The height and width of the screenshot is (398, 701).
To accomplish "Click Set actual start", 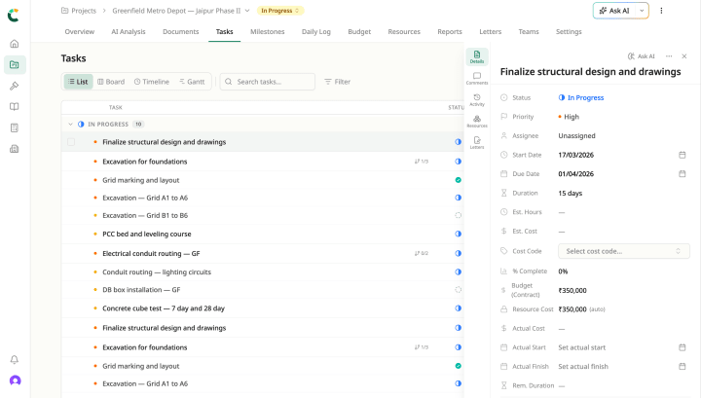I will pyautogui.click(x=581, y=347).
